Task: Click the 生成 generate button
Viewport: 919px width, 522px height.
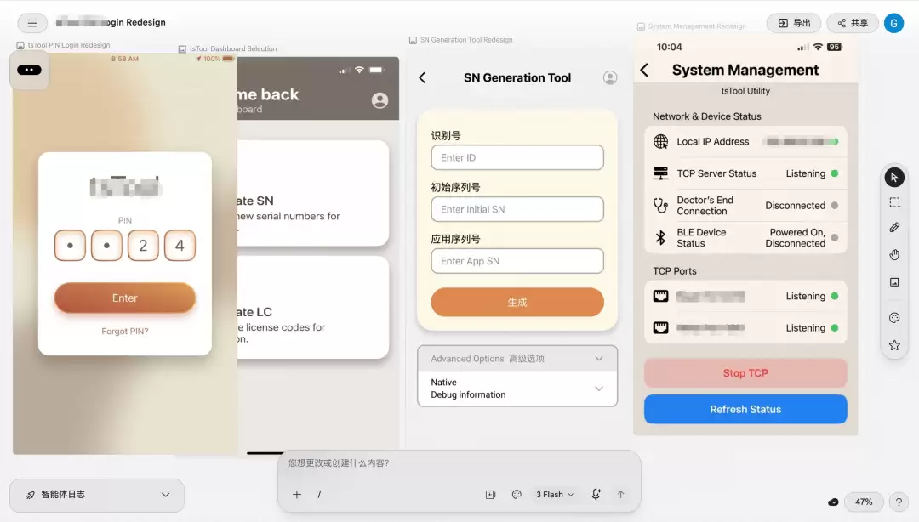Action: 517,303
